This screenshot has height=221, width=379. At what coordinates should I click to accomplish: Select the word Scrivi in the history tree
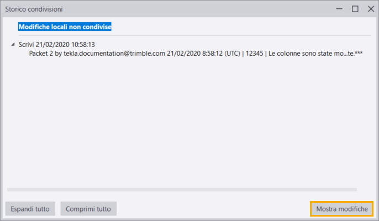click(27, 45)
